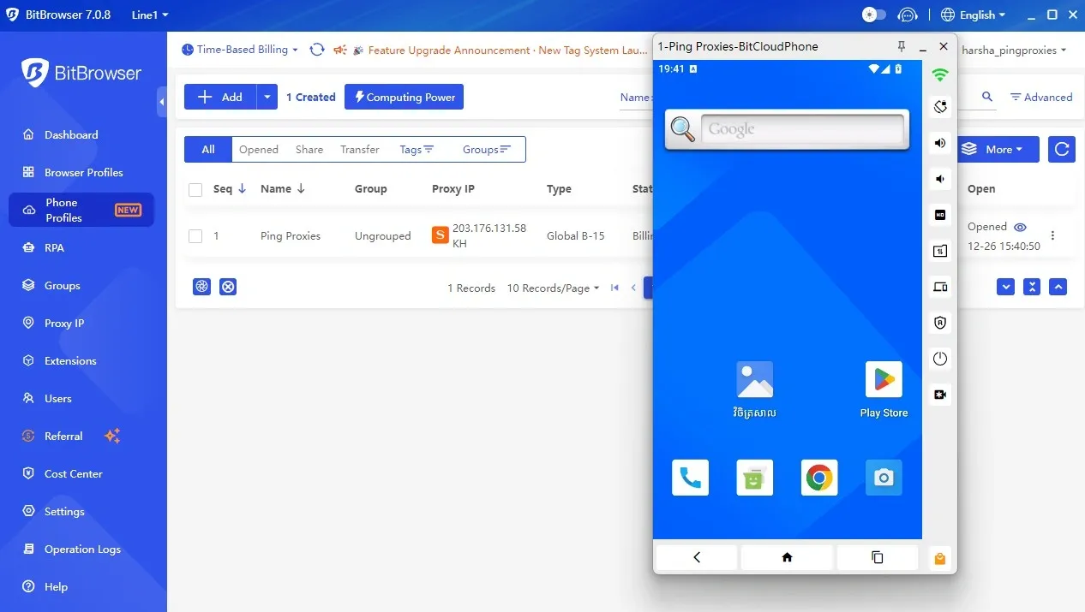Viewport: 1085px width, 612px height.
Task: Switch to the Transfer tab
Action: 359,149
